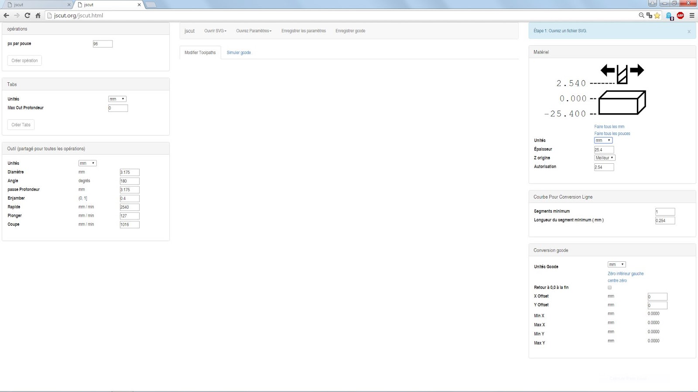Viewport: 698px width, 392px height.
Task: Click the ABP Adblock Plus icon
Action: pyautogui.click(x=680, y=14)
